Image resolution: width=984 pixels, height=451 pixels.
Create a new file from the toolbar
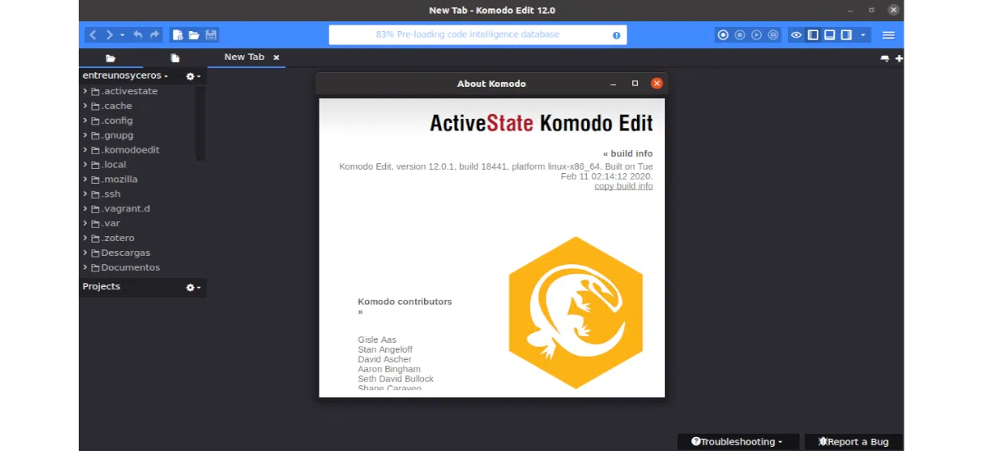[178, 35]
